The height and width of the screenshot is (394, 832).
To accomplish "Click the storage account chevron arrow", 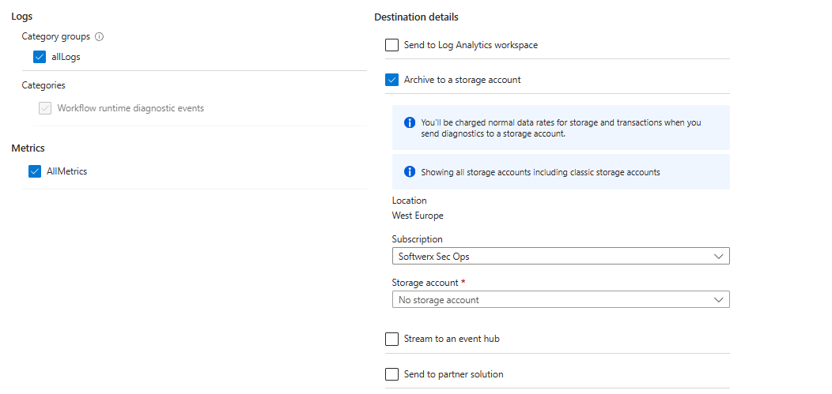I will 718,300.
